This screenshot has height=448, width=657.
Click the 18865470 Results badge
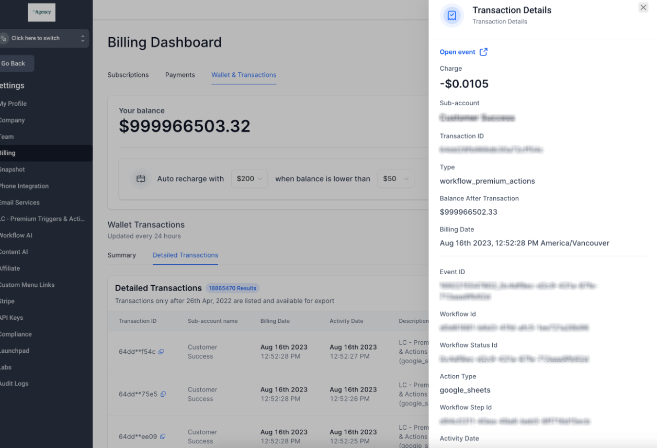[232, 288]
